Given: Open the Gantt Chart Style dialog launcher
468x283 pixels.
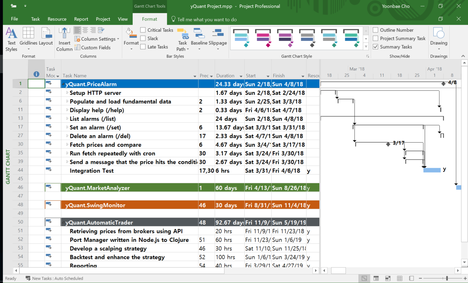Looking at the screenshot, I should (367, 56).
